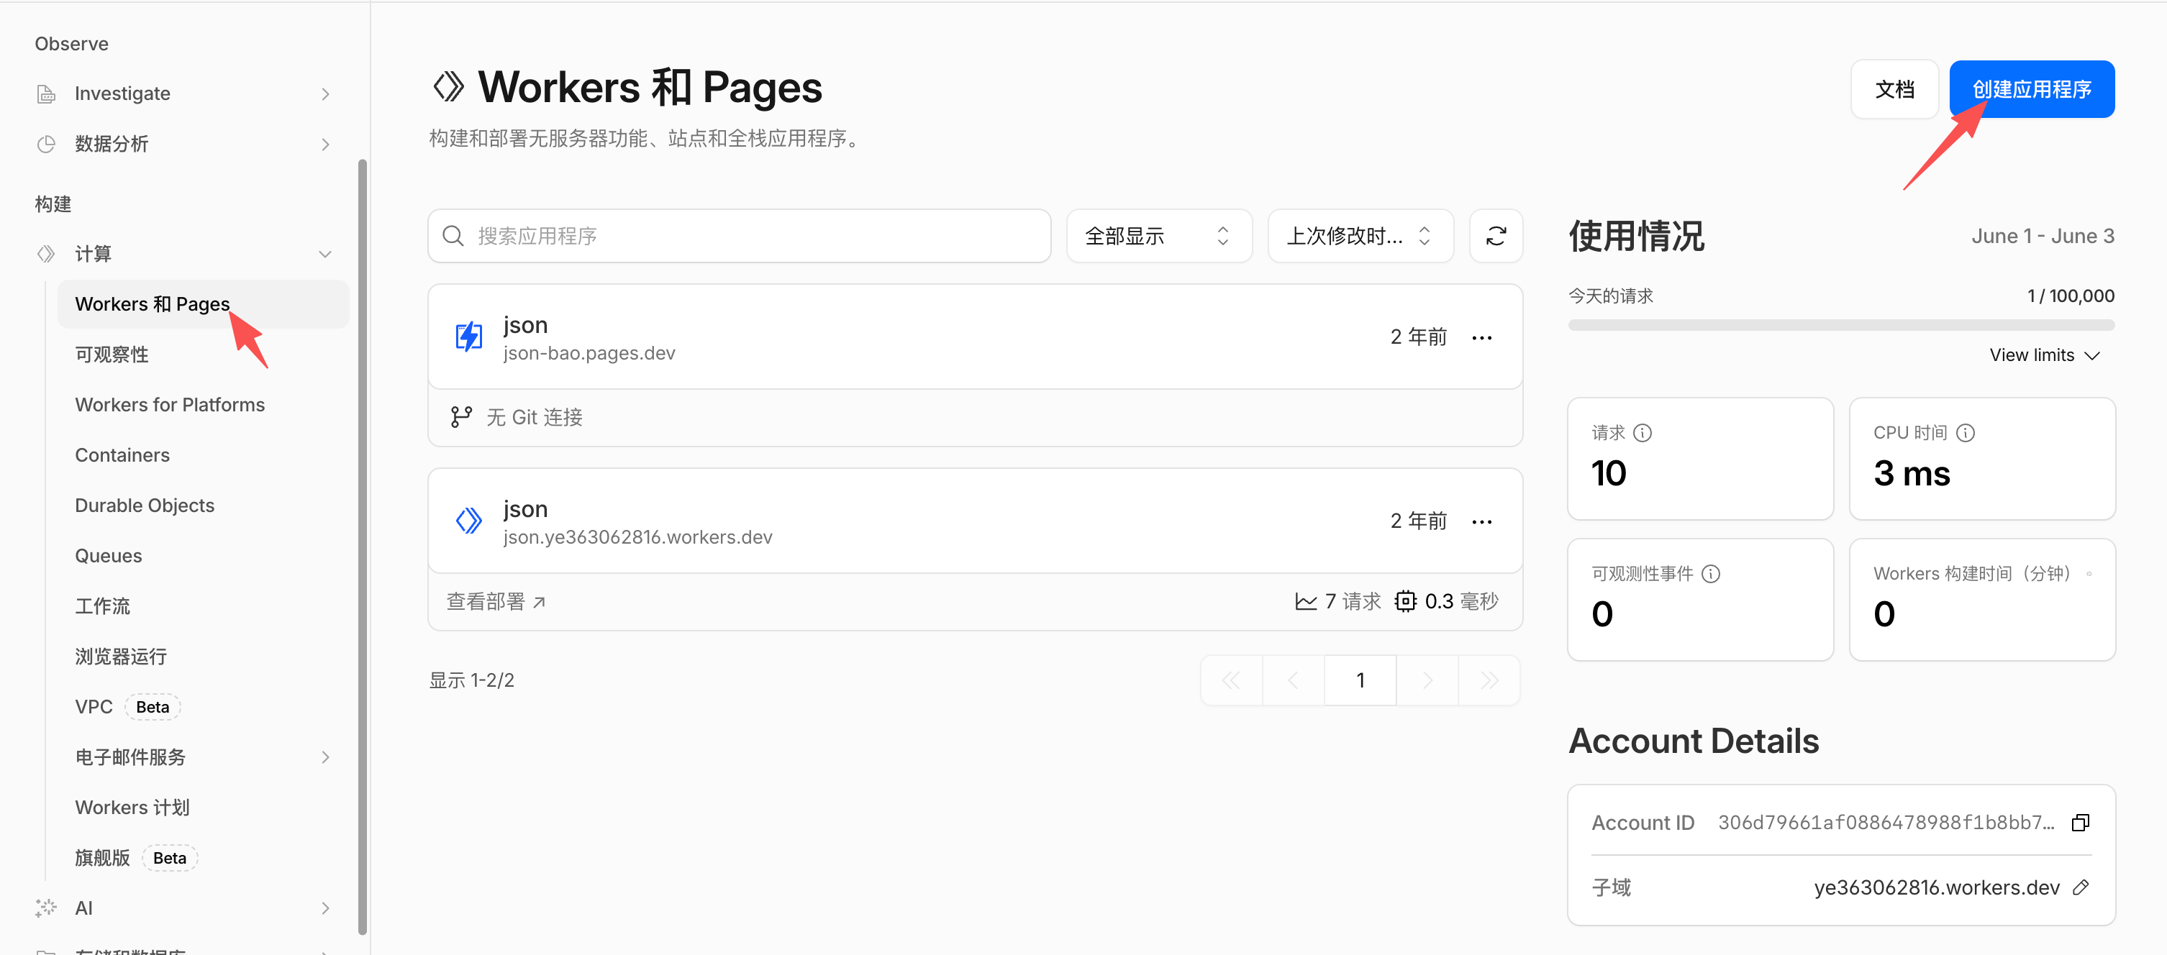Viewport: 2167px width, 955px height.
Task: Go to previous page of results
Action: point(1293,680)
